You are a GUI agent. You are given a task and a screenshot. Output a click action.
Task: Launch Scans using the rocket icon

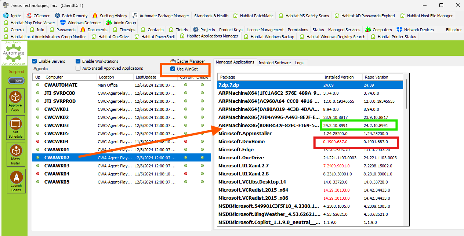(16, 181)
